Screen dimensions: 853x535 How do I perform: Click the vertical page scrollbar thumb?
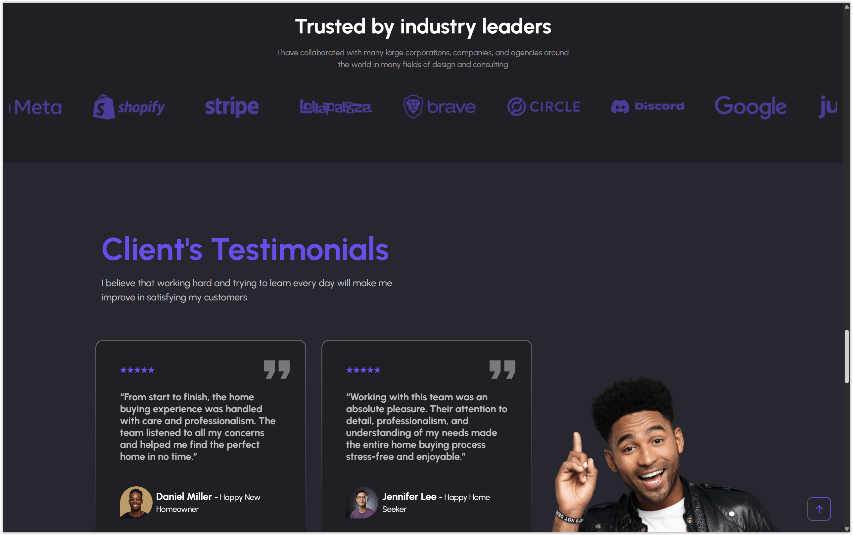click(x=847, y=356)
